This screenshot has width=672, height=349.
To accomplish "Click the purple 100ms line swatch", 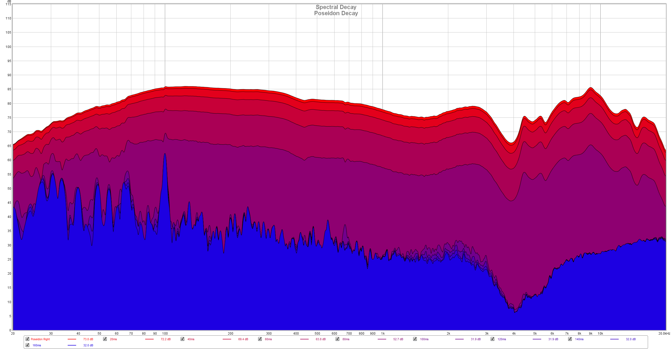I will pyautogui.click(x=459, y=339).
